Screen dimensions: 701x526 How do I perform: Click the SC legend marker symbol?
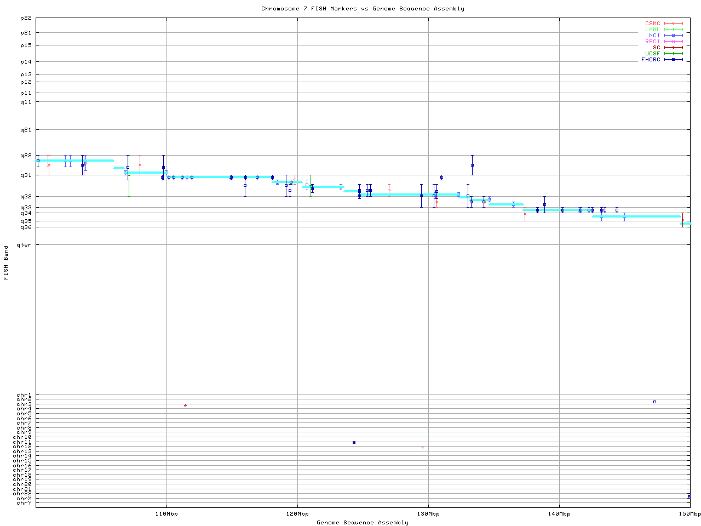click(x=673, y=48)
